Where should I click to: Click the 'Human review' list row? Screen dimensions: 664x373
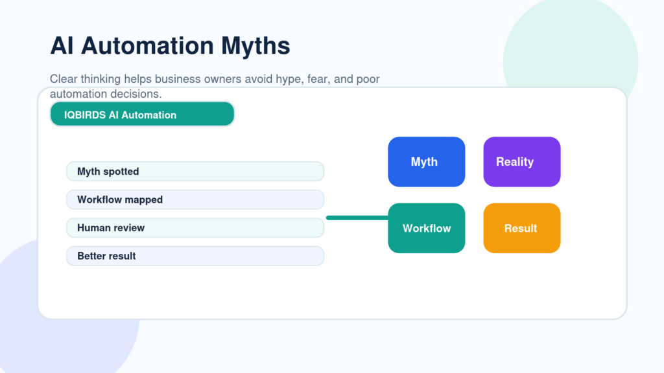tap(195, 227)
